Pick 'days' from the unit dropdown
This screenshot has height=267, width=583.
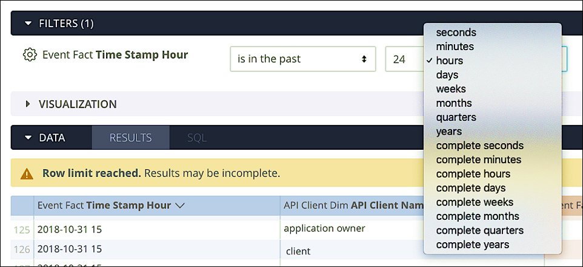pos(447,75)
